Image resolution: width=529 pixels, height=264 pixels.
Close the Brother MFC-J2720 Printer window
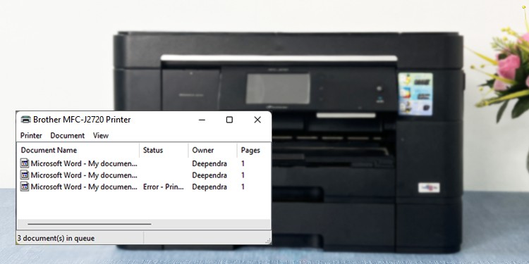coord(257,120)
